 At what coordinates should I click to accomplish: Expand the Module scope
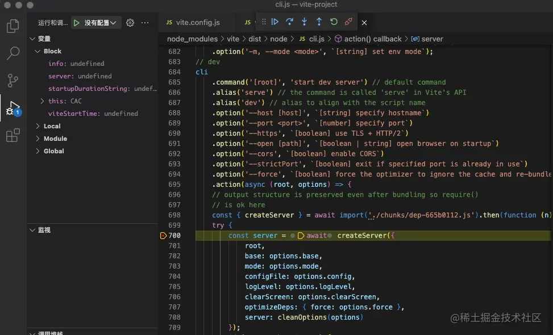(x=38, y=139)
